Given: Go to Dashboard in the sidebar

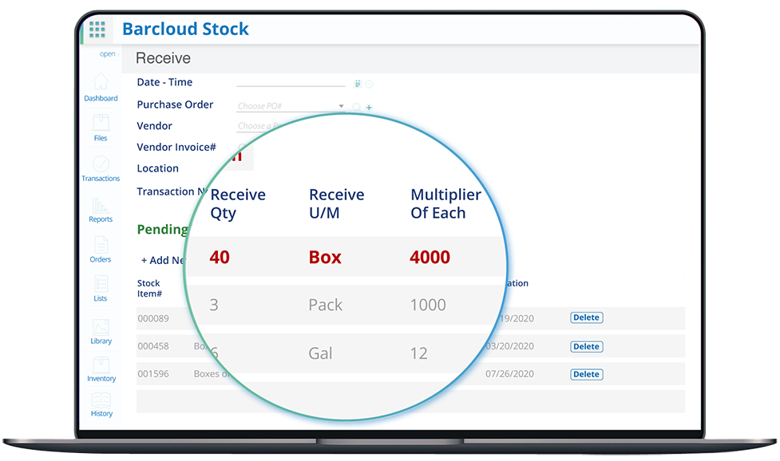Looking at the screenshot, I should pos(101,88).
